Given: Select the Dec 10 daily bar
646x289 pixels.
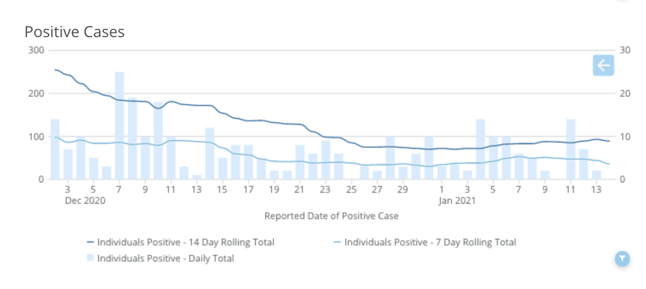Looking at the screenshot, I should click(x=158, y=140).
